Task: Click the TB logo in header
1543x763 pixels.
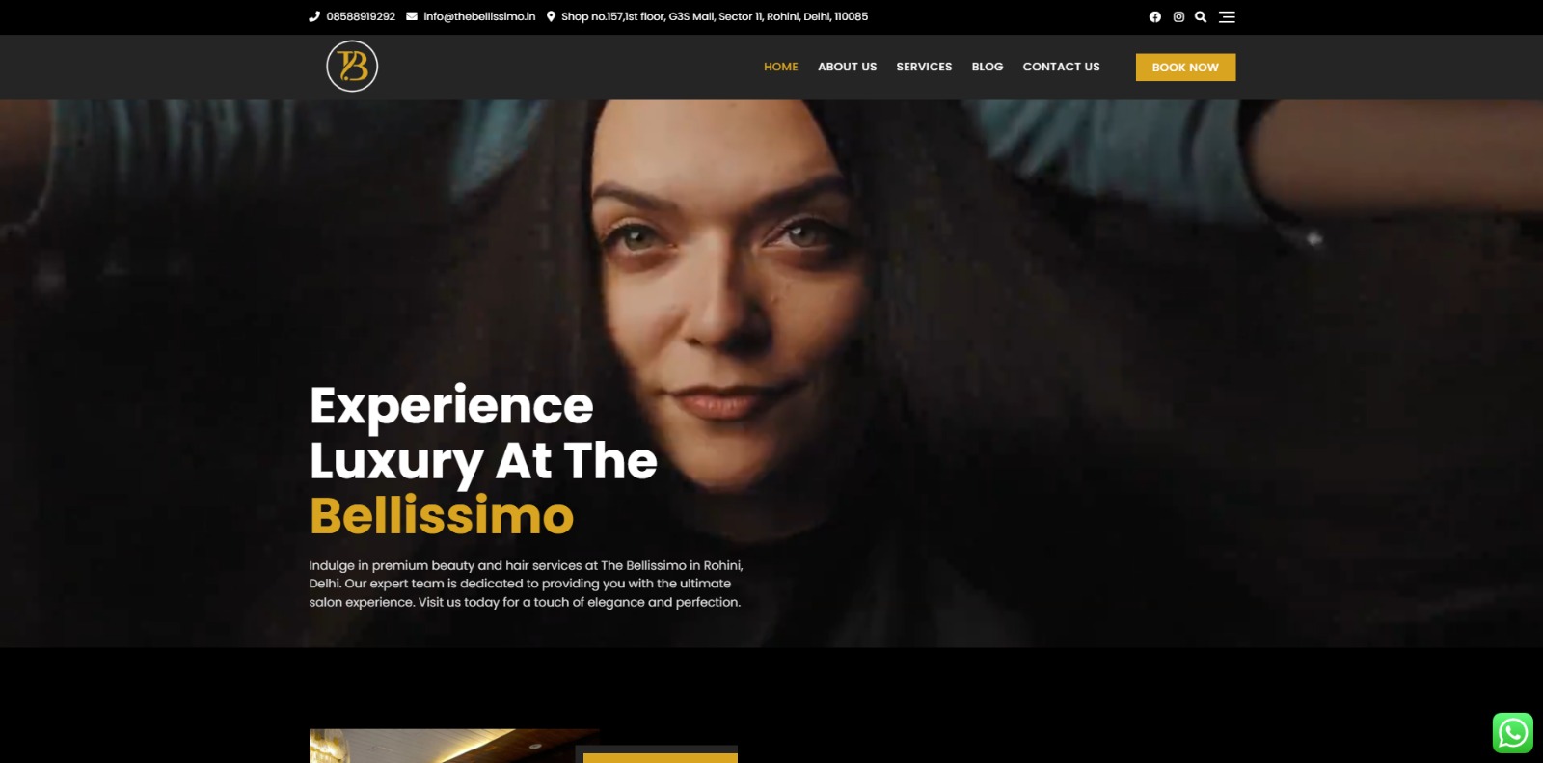Action: pyautogui.click(x=352, y=67)
